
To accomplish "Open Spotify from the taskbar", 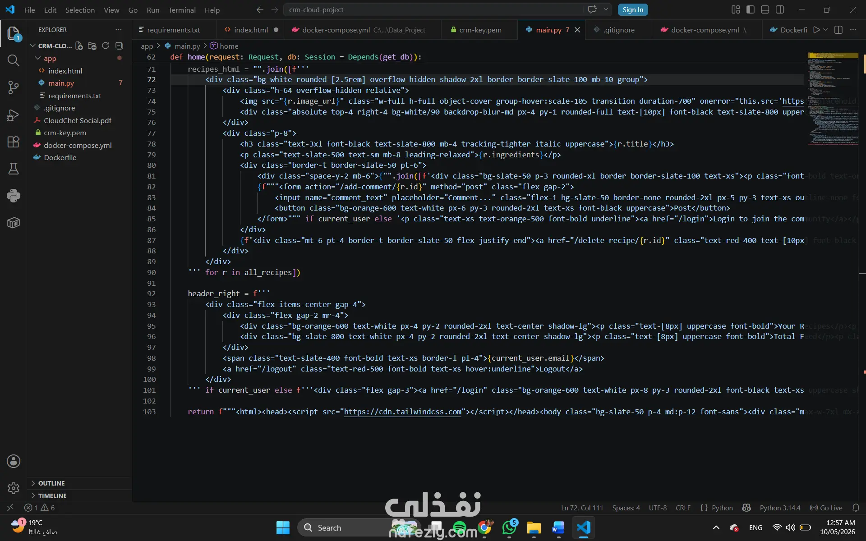I will [x=459, y=527].
